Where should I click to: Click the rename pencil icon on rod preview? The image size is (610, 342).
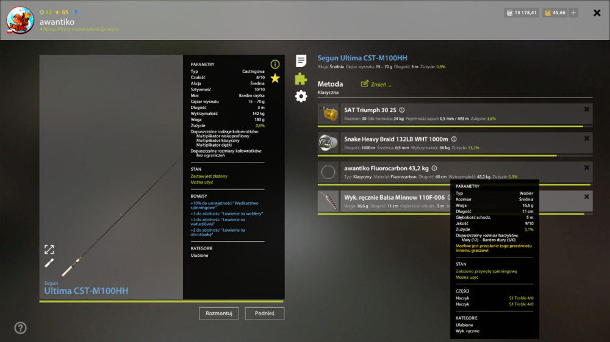click(49, 263)
